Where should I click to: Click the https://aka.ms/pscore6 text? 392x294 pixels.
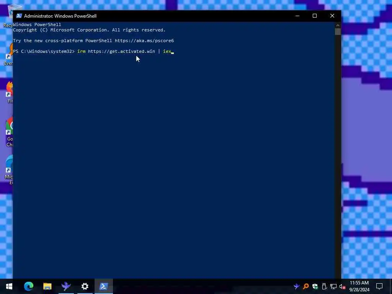[x=144, y=41]
